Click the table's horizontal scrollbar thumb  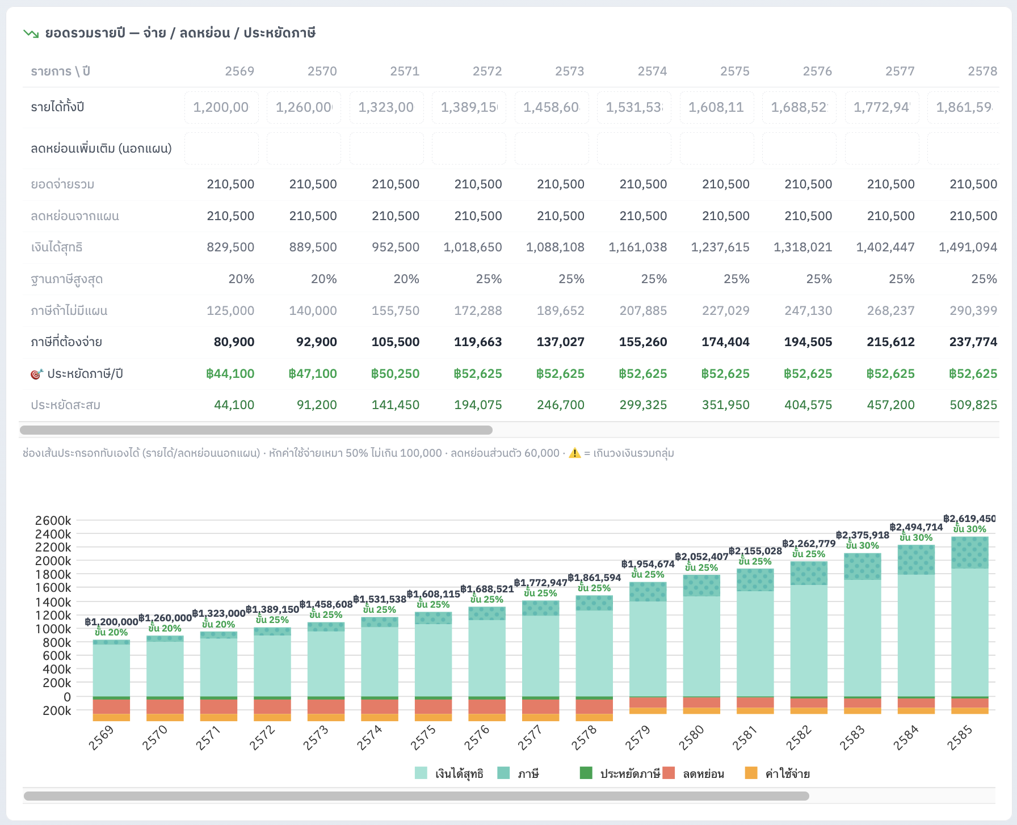pyautogui.click(x=256, y=430)
